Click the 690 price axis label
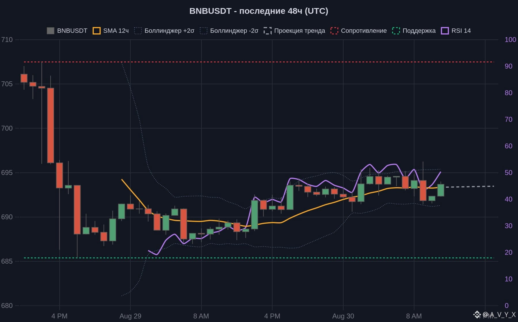This screenshot has width=518, height=322. (x=7, y=217)
